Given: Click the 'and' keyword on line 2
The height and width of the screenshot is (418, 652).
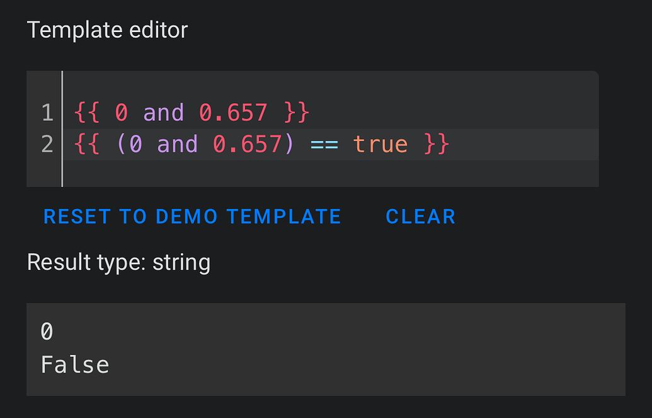Looking at the screenshot, I should coord(178,144).
